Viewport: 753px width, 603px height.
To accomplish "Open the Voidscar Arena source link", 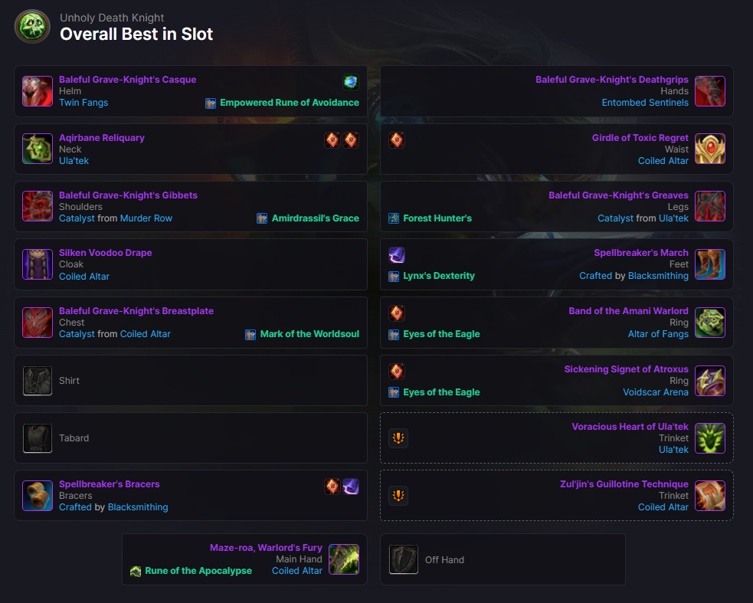I will click(x=656, y=392).
